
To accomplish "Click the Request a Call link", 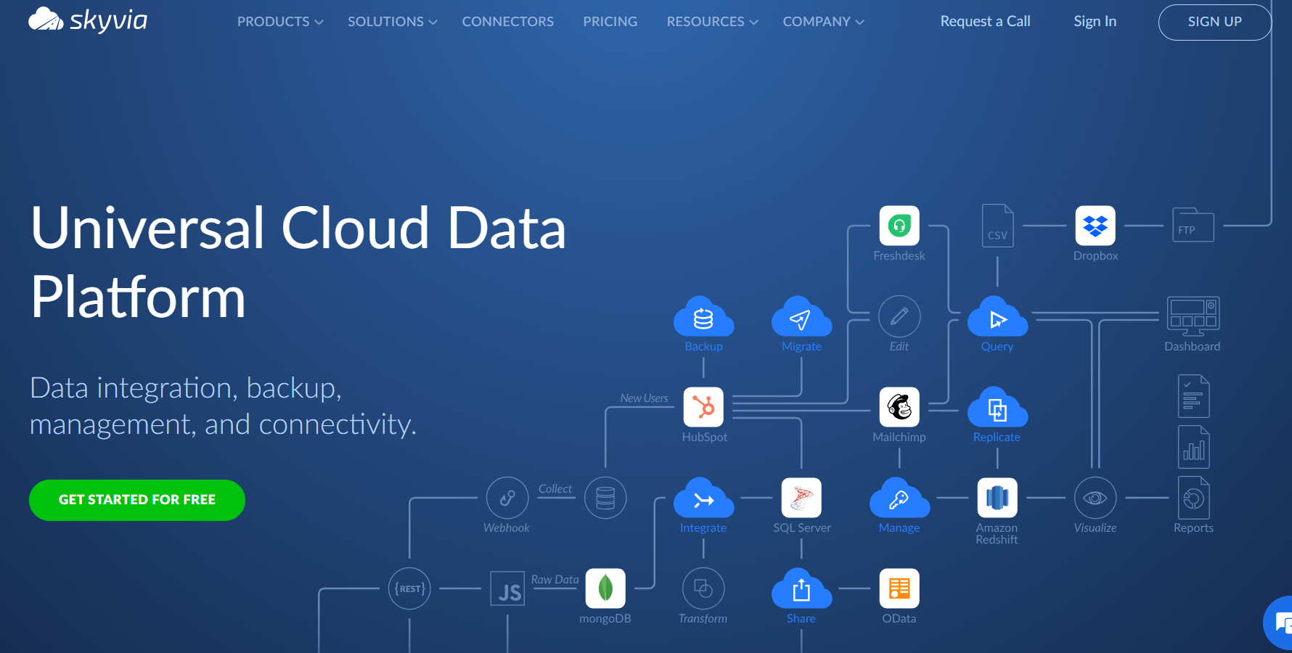I will [x=985, y=21].
